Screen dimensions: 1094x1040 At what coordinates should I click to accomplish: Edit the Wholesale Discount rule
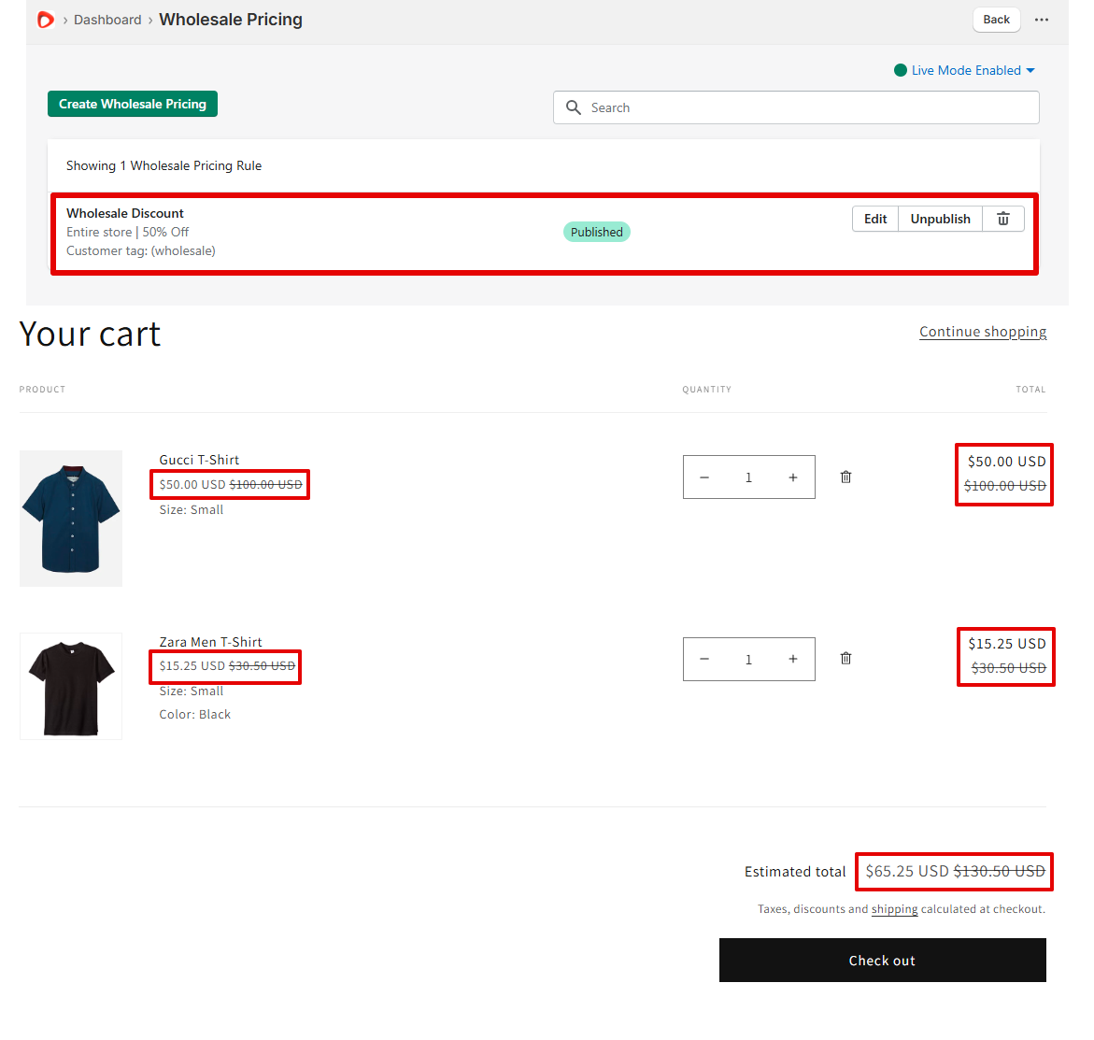point(875,219)
